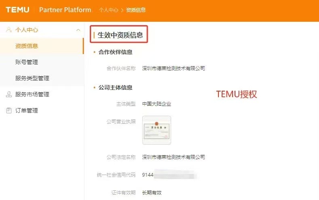
Task: Open 个人中心 breadcrumb link
Action: (109, 10)
